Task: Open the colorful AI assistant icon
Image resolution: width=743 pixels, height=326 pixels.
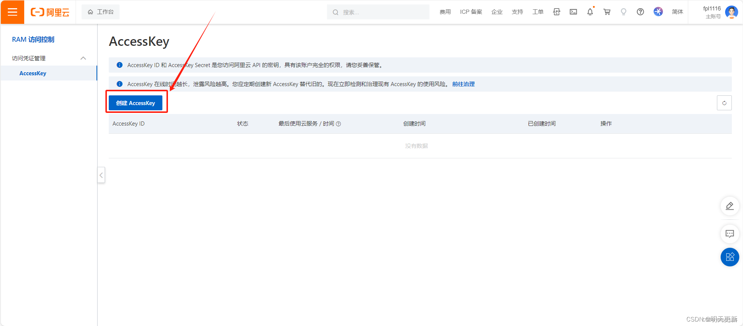Action: click(x=658, y=12)
